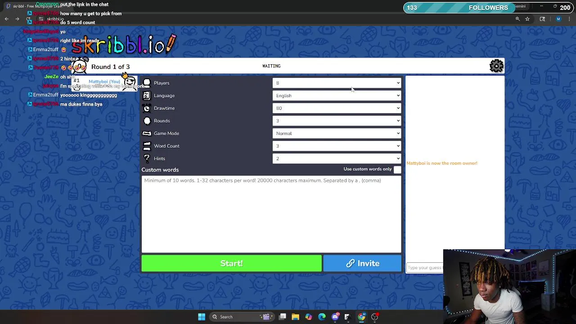Image resolution: width=576 pixels, height=324 pixels.
Task: Open OBS Studio from the taskbar
Action: [x=375, y=317]
